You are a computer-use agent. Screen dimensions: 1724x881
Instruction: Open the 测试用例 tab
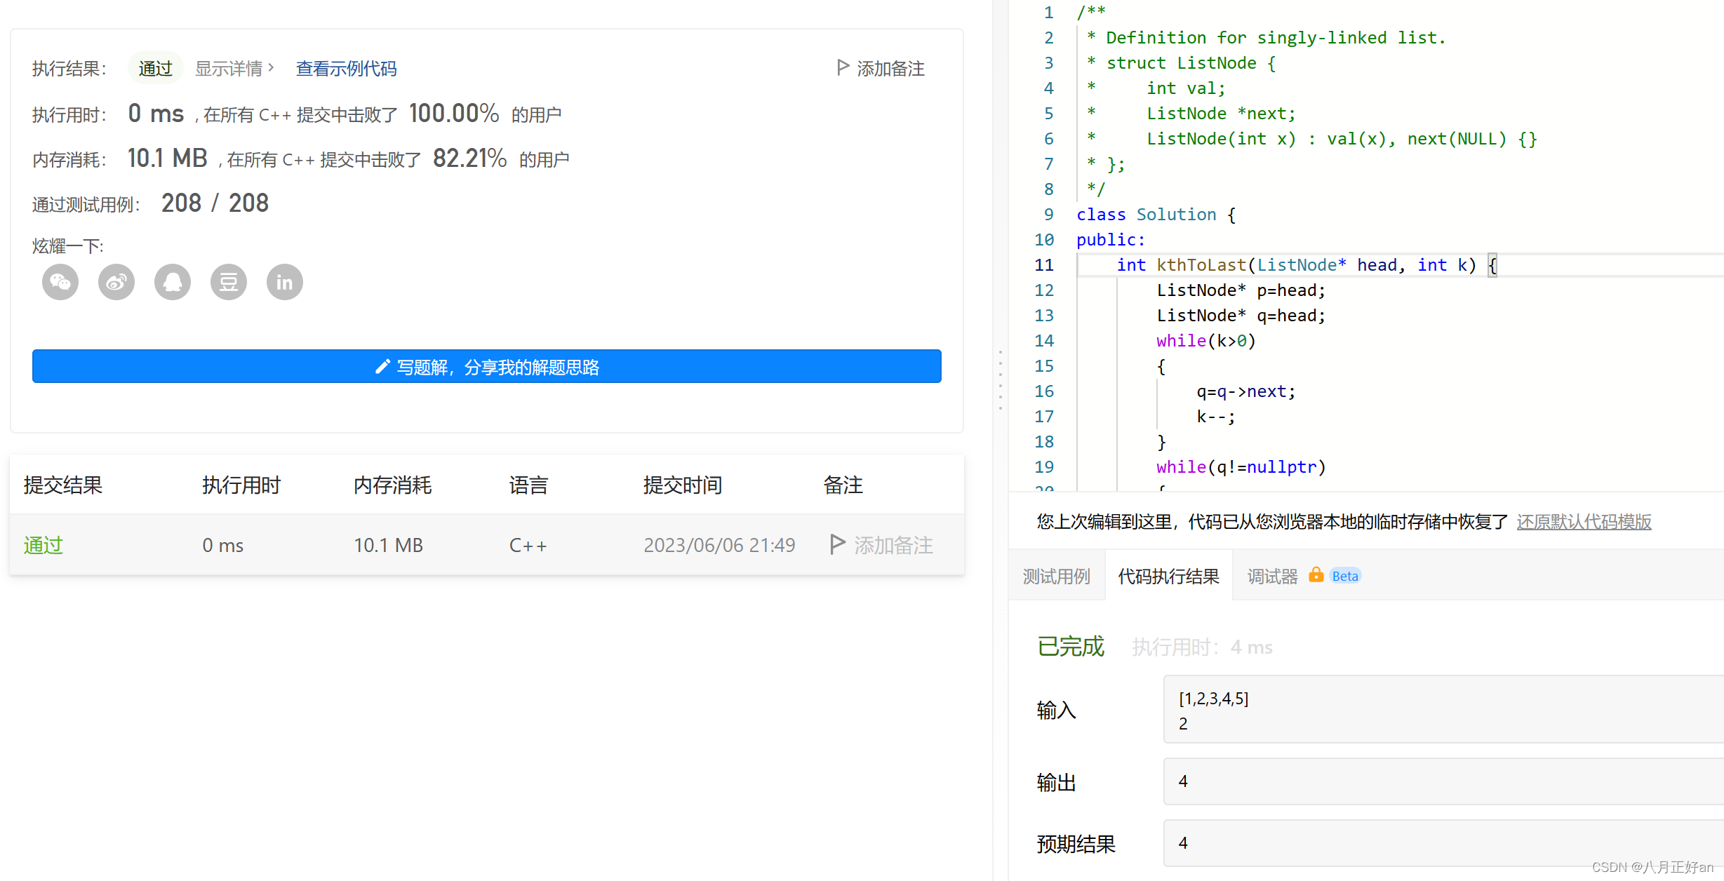pos(1056,577)
